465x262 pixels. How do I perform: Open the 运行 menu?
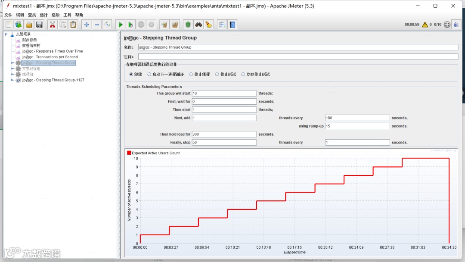(x=43, y=15)
